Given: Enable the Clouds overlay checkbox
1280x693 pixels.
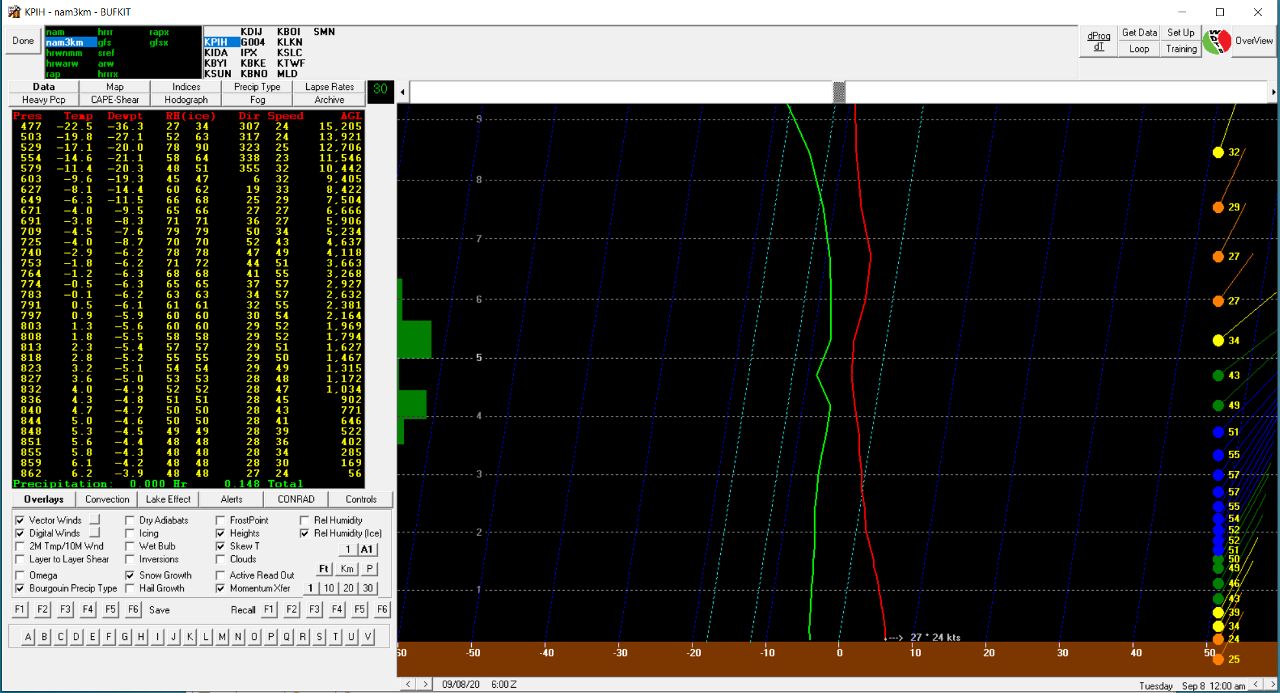Looking at the screenshot, I should pyautogui.click(x=221, y=559).
